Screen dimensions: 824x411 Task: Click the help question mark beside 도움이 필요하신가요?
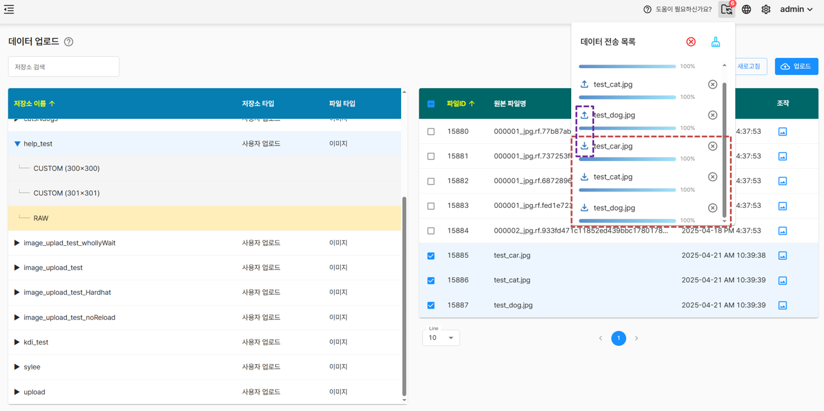coord(647,10)
